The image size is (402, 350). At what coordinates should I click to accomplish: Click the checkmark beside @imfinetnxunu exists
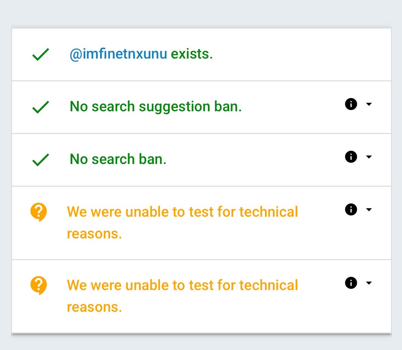[41, 55]
